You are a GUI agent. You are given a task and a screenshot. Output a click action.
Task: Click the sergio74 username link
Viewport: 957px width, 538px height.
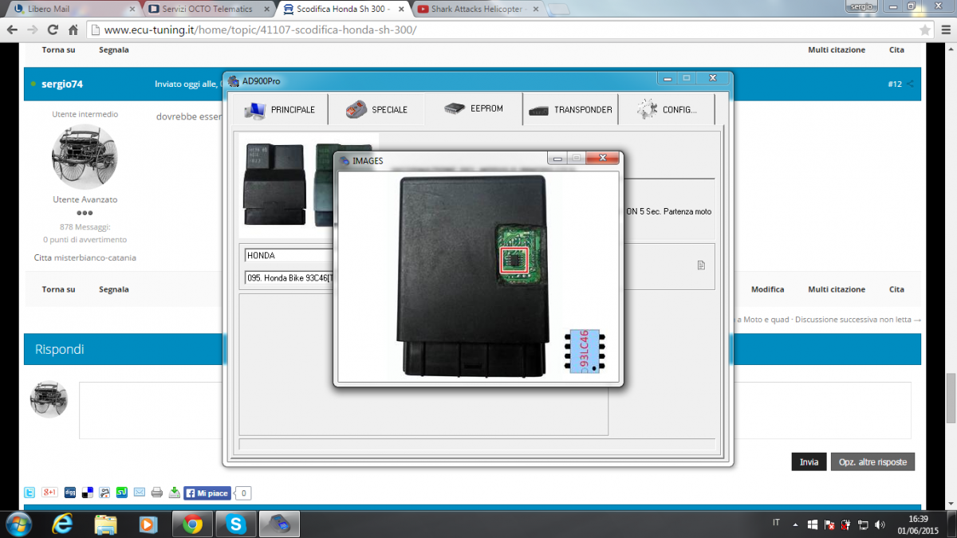[62, 84]
